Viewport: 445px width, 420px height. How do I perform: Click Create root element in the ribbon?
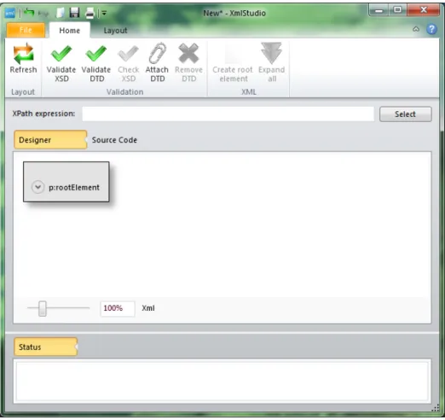[233, 63]
